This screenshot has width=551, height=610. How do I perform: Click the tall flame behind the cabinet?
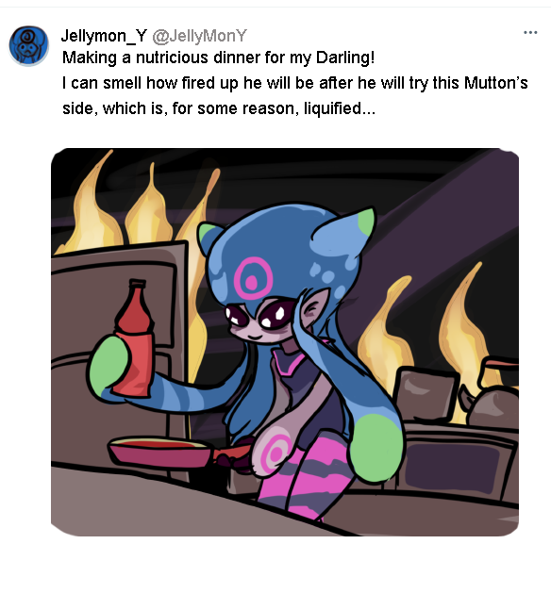click(93, 203)
